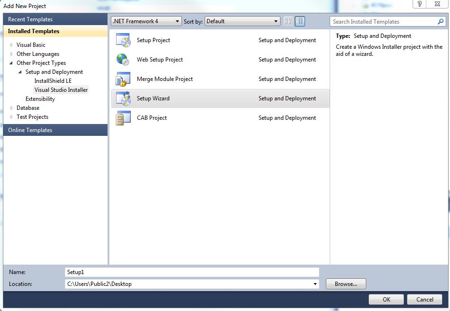Click the Merge Module Project icon
Screen dimensions: 450x311
coord(123,79)
